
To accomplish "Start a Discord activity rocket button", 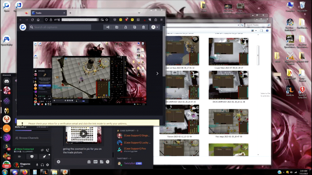I will (44, 157).
